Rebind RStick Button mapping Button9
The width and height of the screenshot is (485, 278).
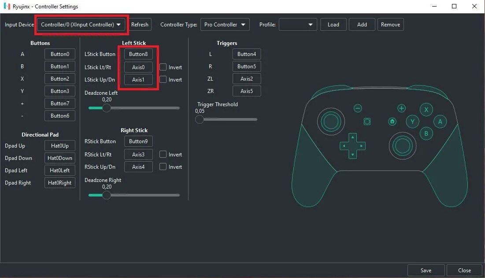[138, 141]
